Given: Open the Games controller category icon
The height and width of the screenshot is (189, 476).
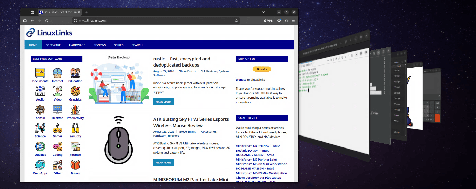Looking at the screenshot, I should pos(58,128).
